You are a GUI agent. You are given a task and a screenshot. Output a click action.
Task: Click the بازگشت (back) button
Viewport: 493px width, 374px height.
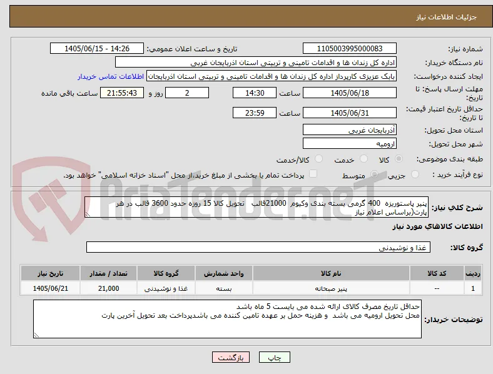(231, 357)
